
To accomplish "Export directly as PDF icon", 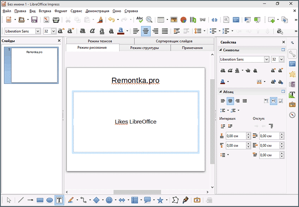I will point(46,20).
